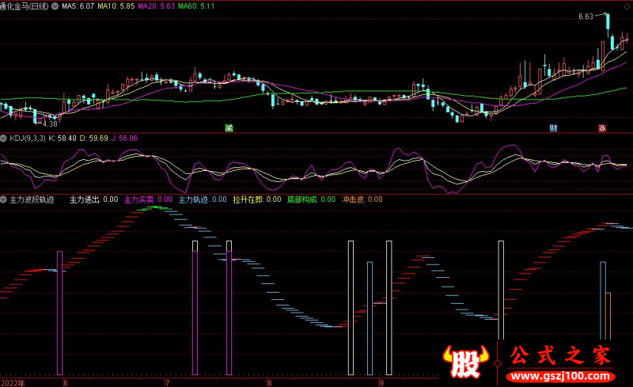Image resolution: width=633 pixels, height=387 pixels.
Task: Click the 主力波段轨迹 indicator title
Action: (32, 199)
